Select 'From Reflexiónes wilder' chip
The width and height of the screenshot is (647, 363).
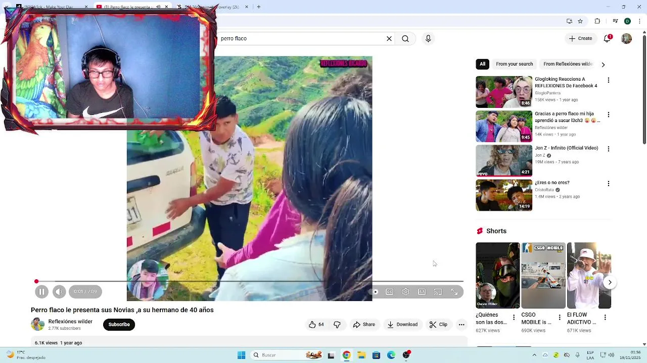(x=568, y=64)
